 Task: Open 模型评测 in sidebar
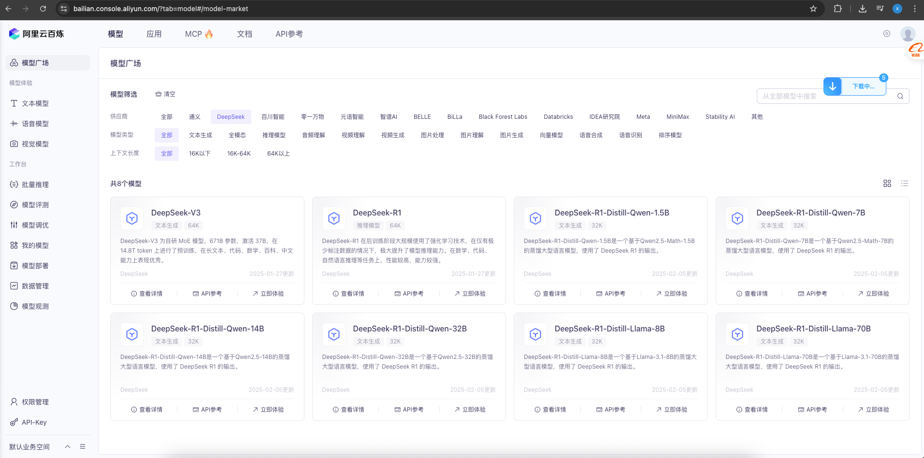[48, 205]
